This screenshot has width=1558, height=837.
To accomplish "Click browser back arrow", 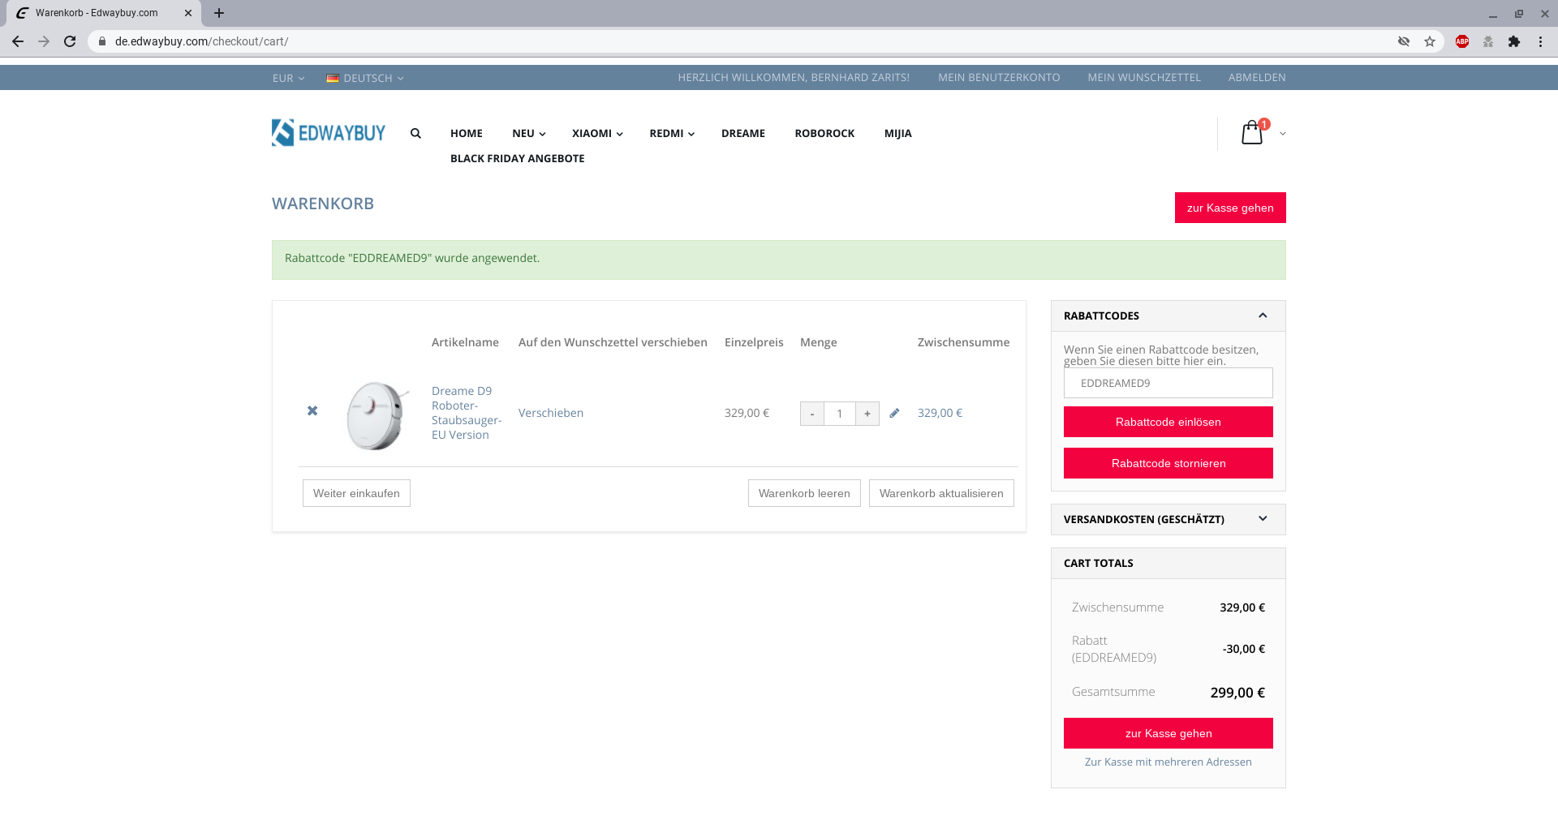I will (x=18, y=41).
